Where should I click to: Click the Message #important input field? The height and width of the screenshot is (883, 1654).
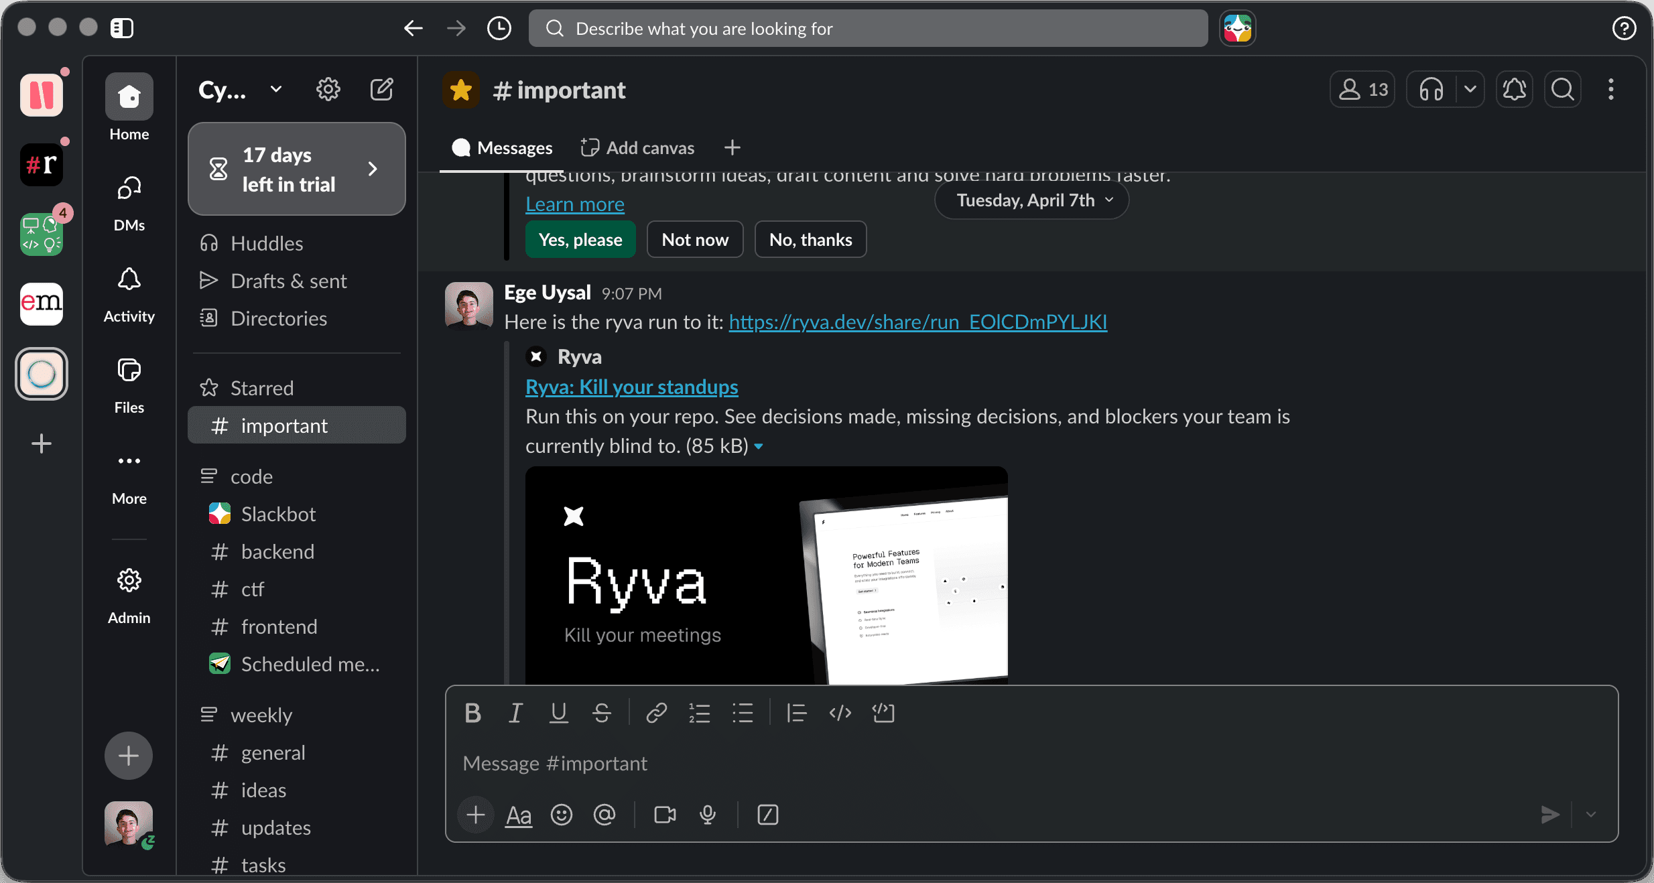tap(938, 763)
